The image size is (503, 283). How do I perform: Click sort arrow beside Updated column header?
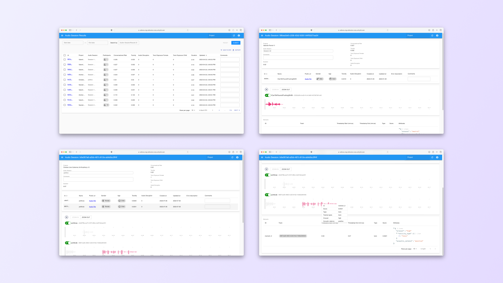coord(206,55)
